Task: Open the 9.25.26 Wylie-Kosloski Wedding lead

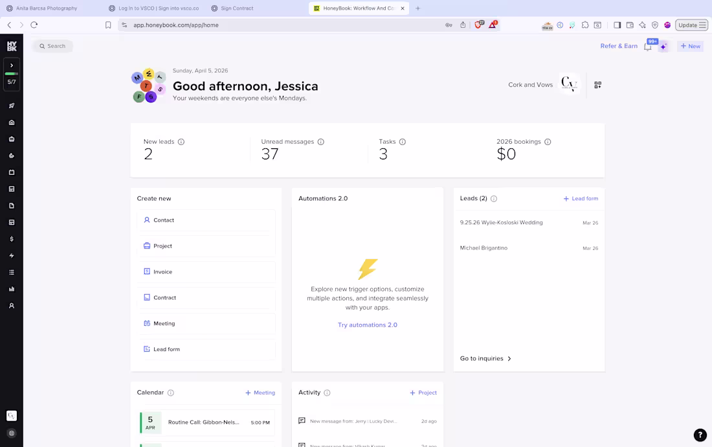Action: 529,223
